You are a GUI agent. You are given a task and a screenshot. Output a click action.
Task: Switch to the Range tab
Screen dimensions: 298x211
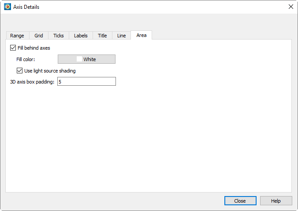(x=17, y=36)
